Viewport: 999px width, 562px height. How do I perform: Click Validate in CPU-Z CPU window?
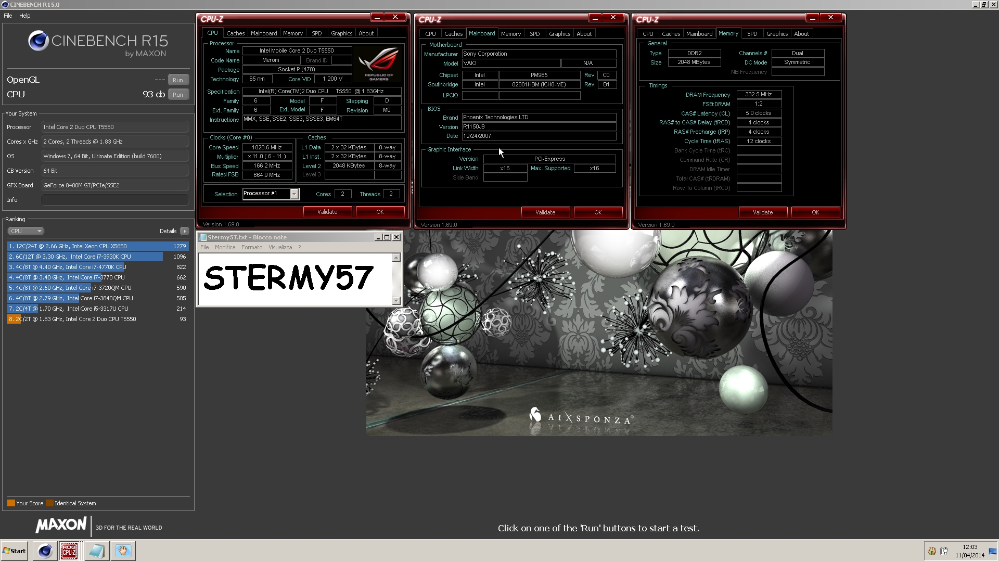coord(327,212)
